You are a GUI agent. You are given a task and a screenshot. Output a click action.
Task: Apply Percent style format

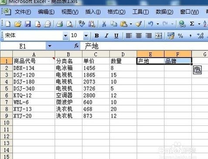(181, 35)
